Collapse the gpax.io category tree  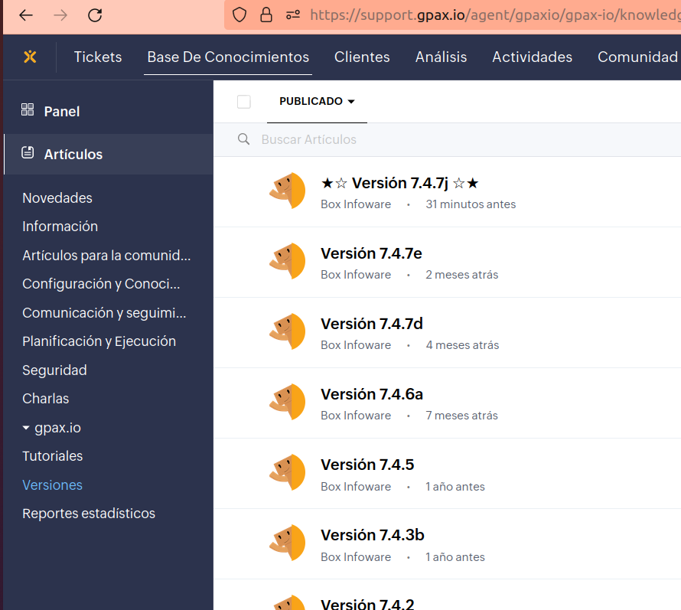pos(26,428)
